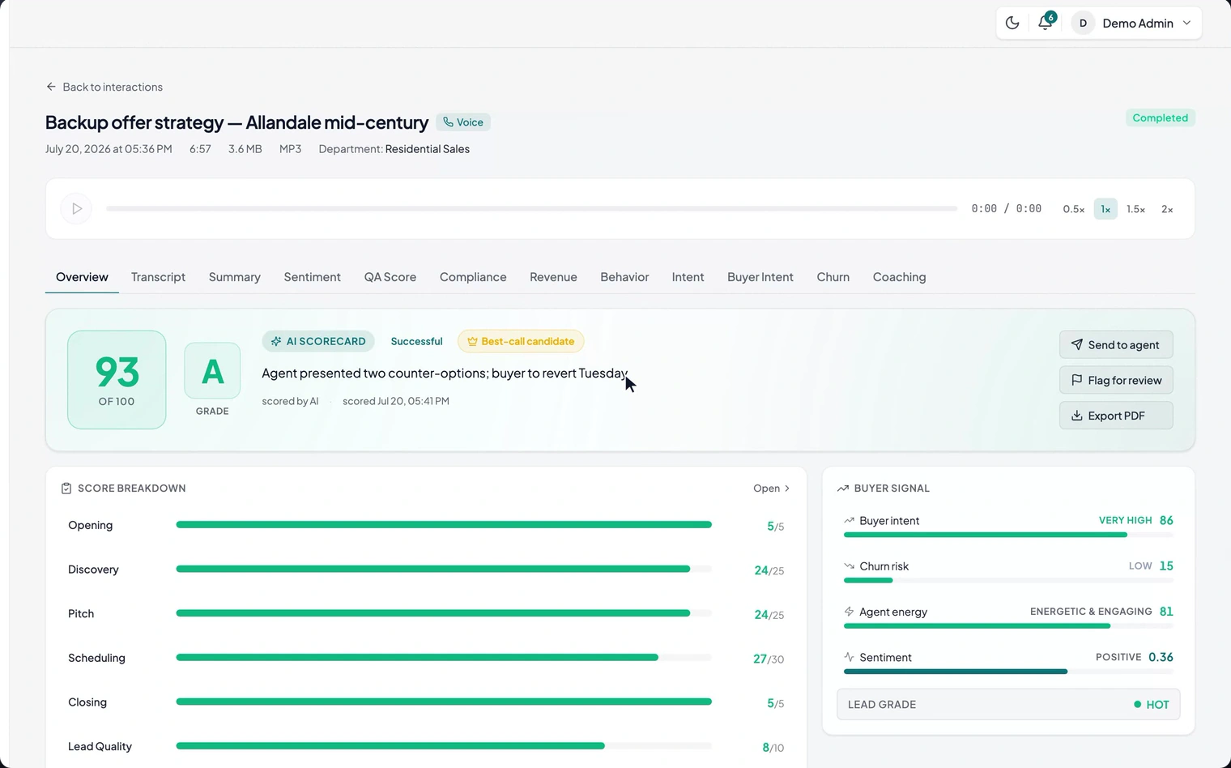Screen dimensions: 1231x768
Task: Click the Score Breakdown clipboard icon
Action: point(66,489)
